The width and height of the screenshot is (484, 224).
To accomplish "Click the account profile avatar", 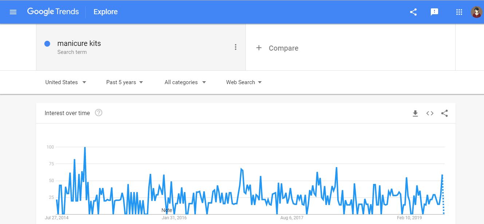I will tap(476, 12).
